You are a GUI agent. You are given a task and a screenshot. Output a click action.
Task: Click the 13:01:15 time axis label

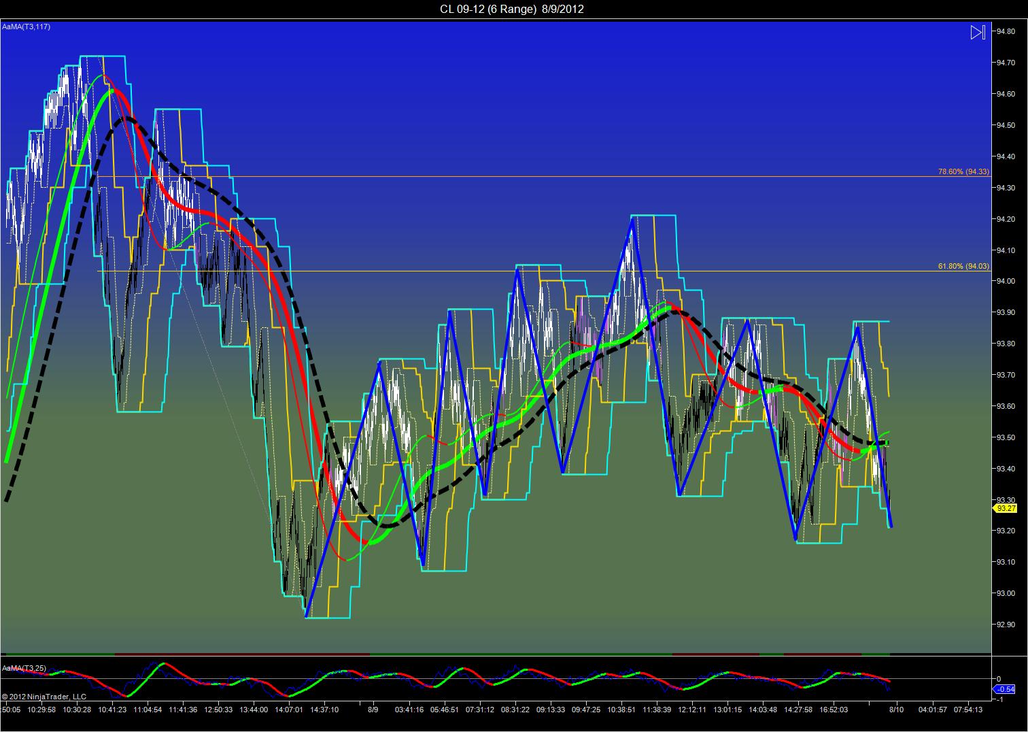[727, 710]
